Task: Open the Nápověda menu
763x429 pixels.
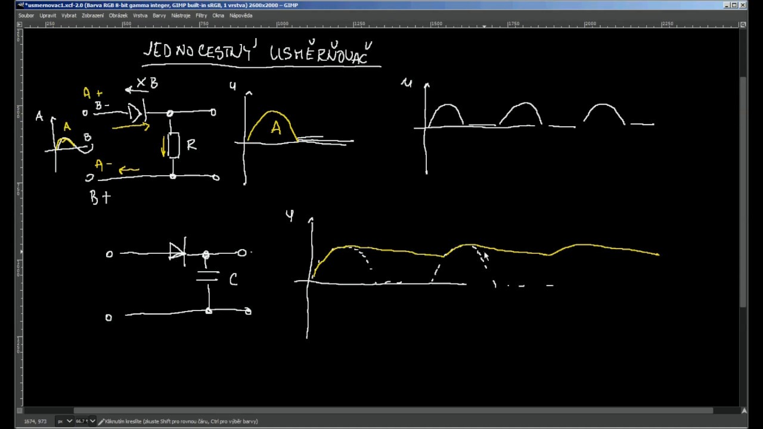Action: (241, 15)
